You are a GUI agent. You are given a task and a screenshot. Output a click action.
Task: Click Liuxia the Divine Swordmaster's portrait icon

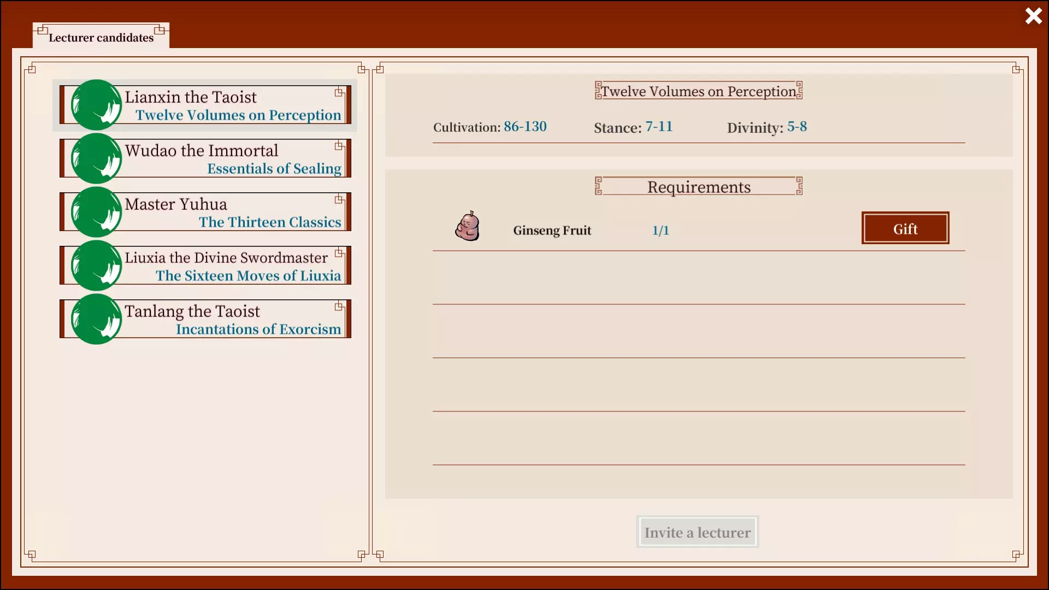[x=96, y=265]
